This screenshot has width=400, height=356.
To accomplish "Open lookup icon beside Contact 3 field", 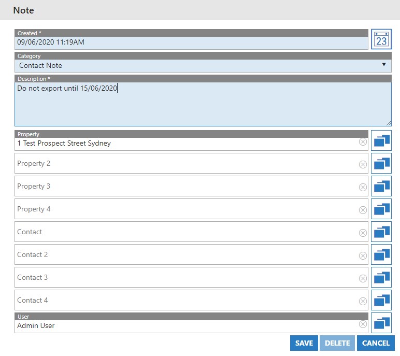I will [381, 277].
